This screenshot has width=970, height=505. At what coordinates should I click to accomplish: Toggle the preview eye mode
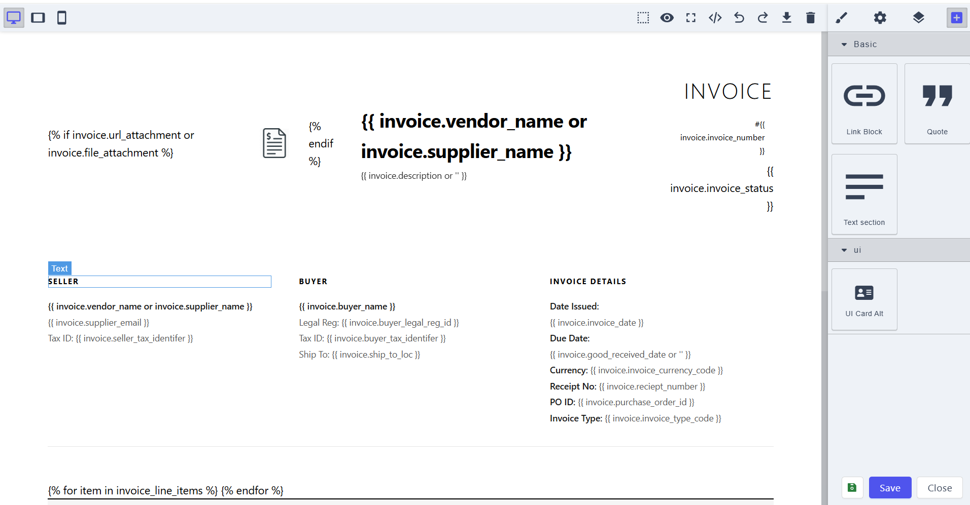pos(667,17)
